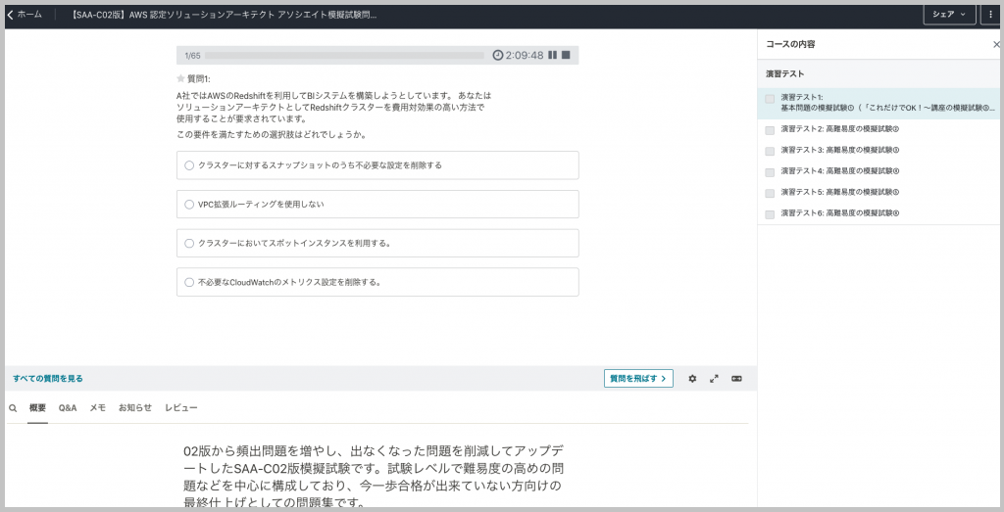
Task: Open the シェア dropdown
Action: pos(948,15)
